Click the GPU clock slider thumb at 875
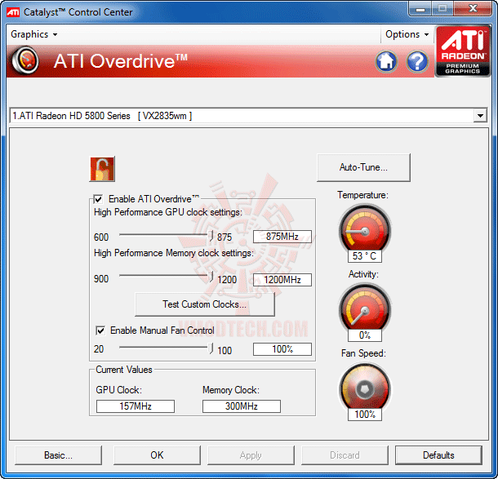The height and width of the screenshot is (479, 498). click(211, 236)
